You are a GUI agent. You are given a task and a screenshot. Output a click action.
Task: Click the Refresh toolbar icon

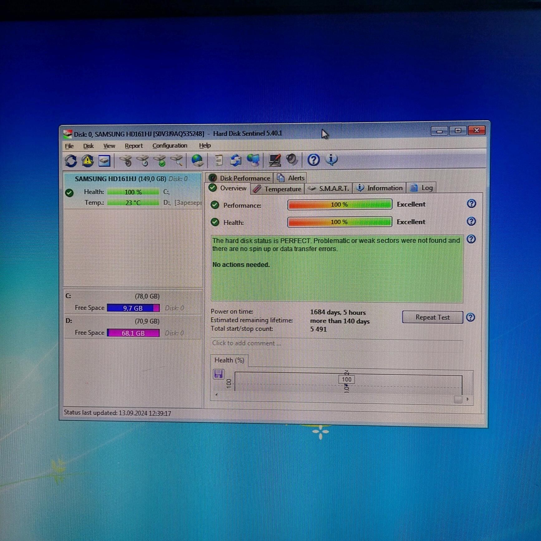71,161
